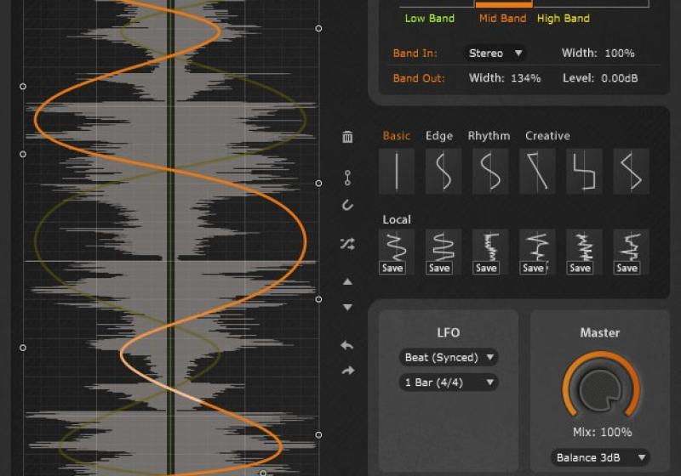Choose the square step shape preset
Screen dimensions: 681x476
tap(584, 171)
